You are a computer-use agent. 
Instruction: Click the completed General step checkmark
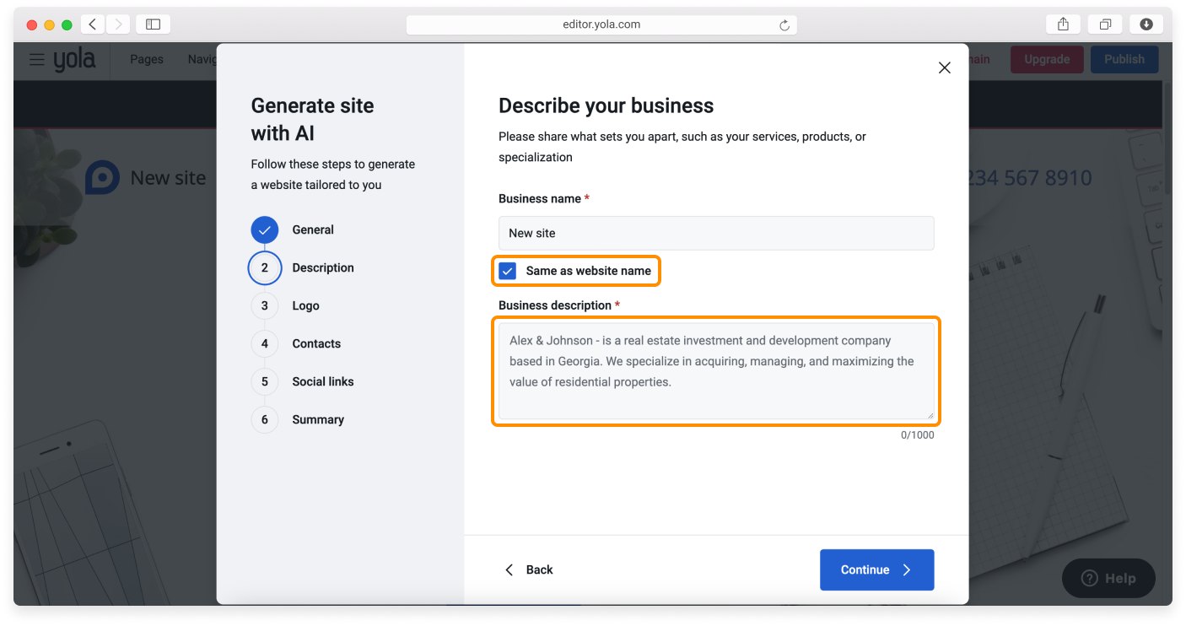264,229
